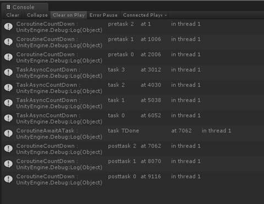
Task: Click the log icon for task 1
Action: pyautogui.click(x=8, y=103)
